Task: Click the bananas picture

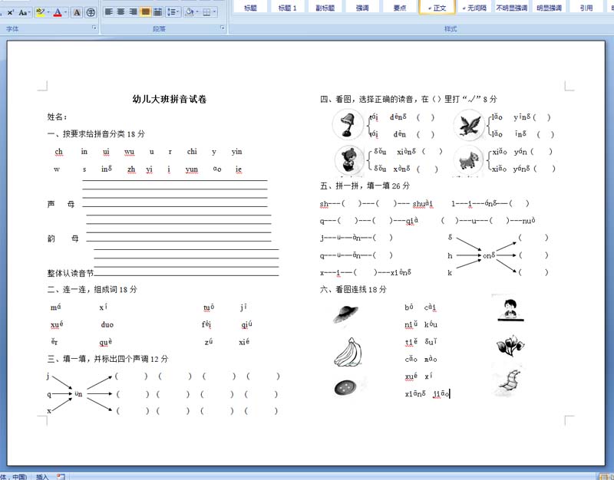Action: [348, 352]
